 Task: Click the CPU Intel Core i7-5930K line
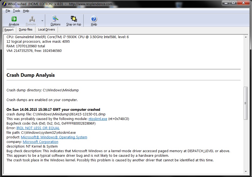(x=67, y=37)
